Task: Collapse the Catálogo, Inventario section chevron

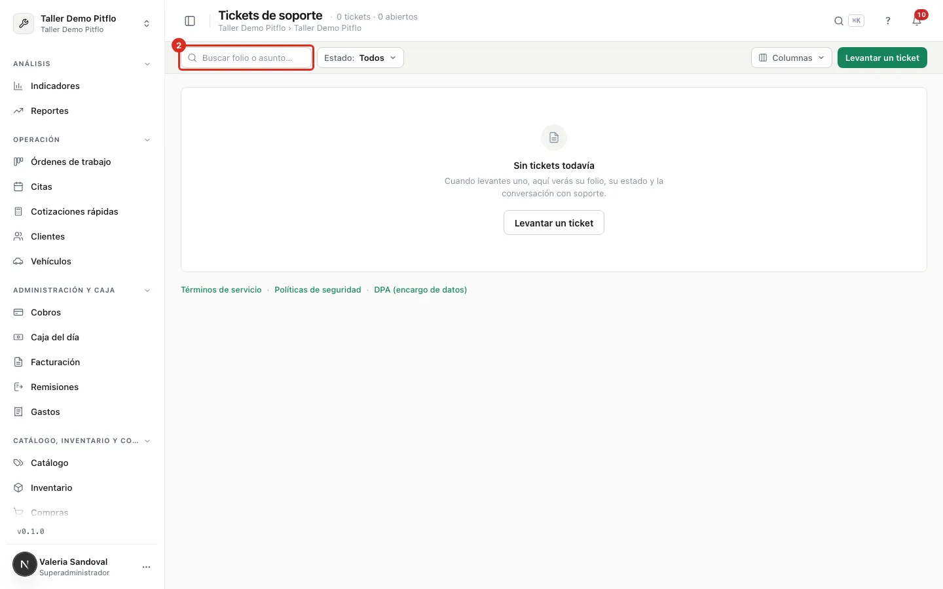Action: click(147, 441)
